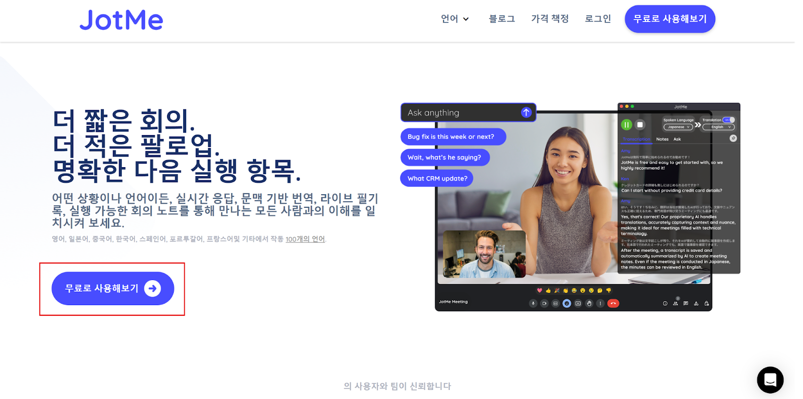Click the meeting info icon

665,303
